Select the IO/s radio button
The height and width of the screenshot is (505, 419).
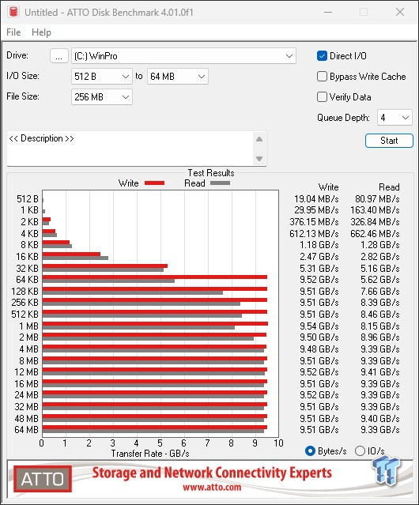click(360, 451)
